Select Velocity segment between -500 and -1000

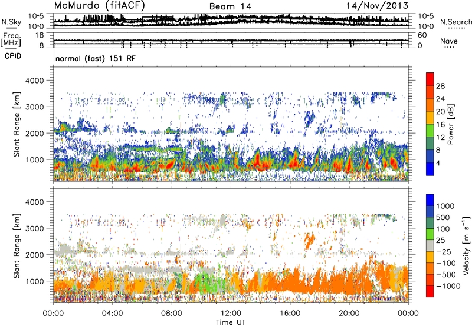pyautogui.click(x=430, y=280)
